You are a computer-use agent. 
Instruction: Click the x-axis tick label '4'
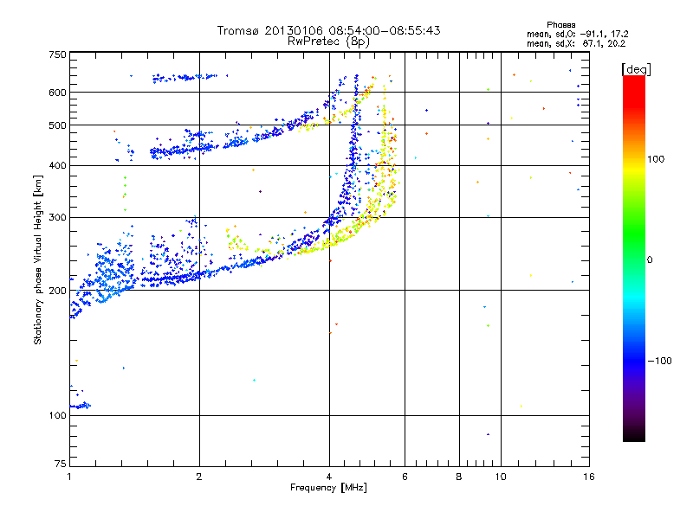click(x=329, y=477)
